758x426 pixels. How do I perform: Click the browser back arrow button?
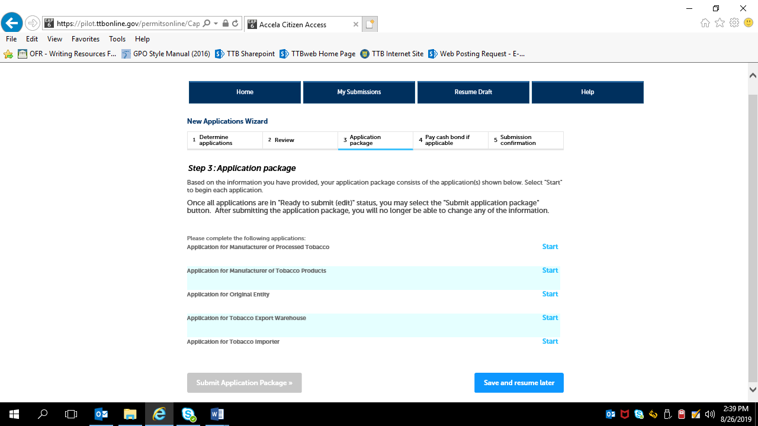(x=11, y=24)
